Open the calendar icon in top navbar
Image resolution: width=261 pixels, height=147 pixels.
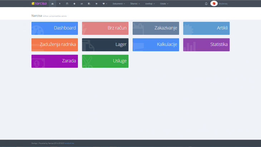click(67, 4)
